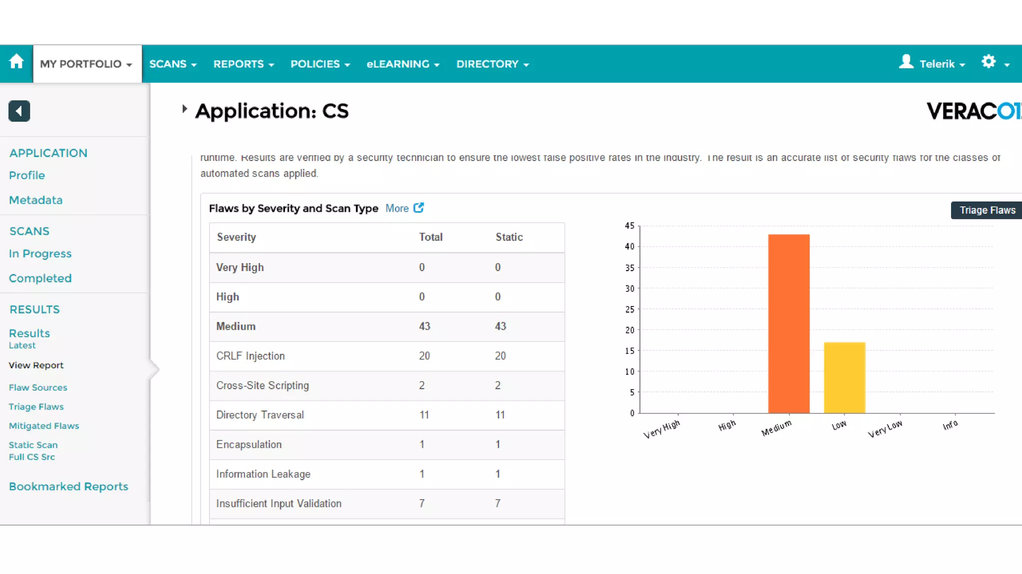Click the home icon in navbar
Image resolution: width=1022 pixels, height=574 pixels.
click(16, 62)
